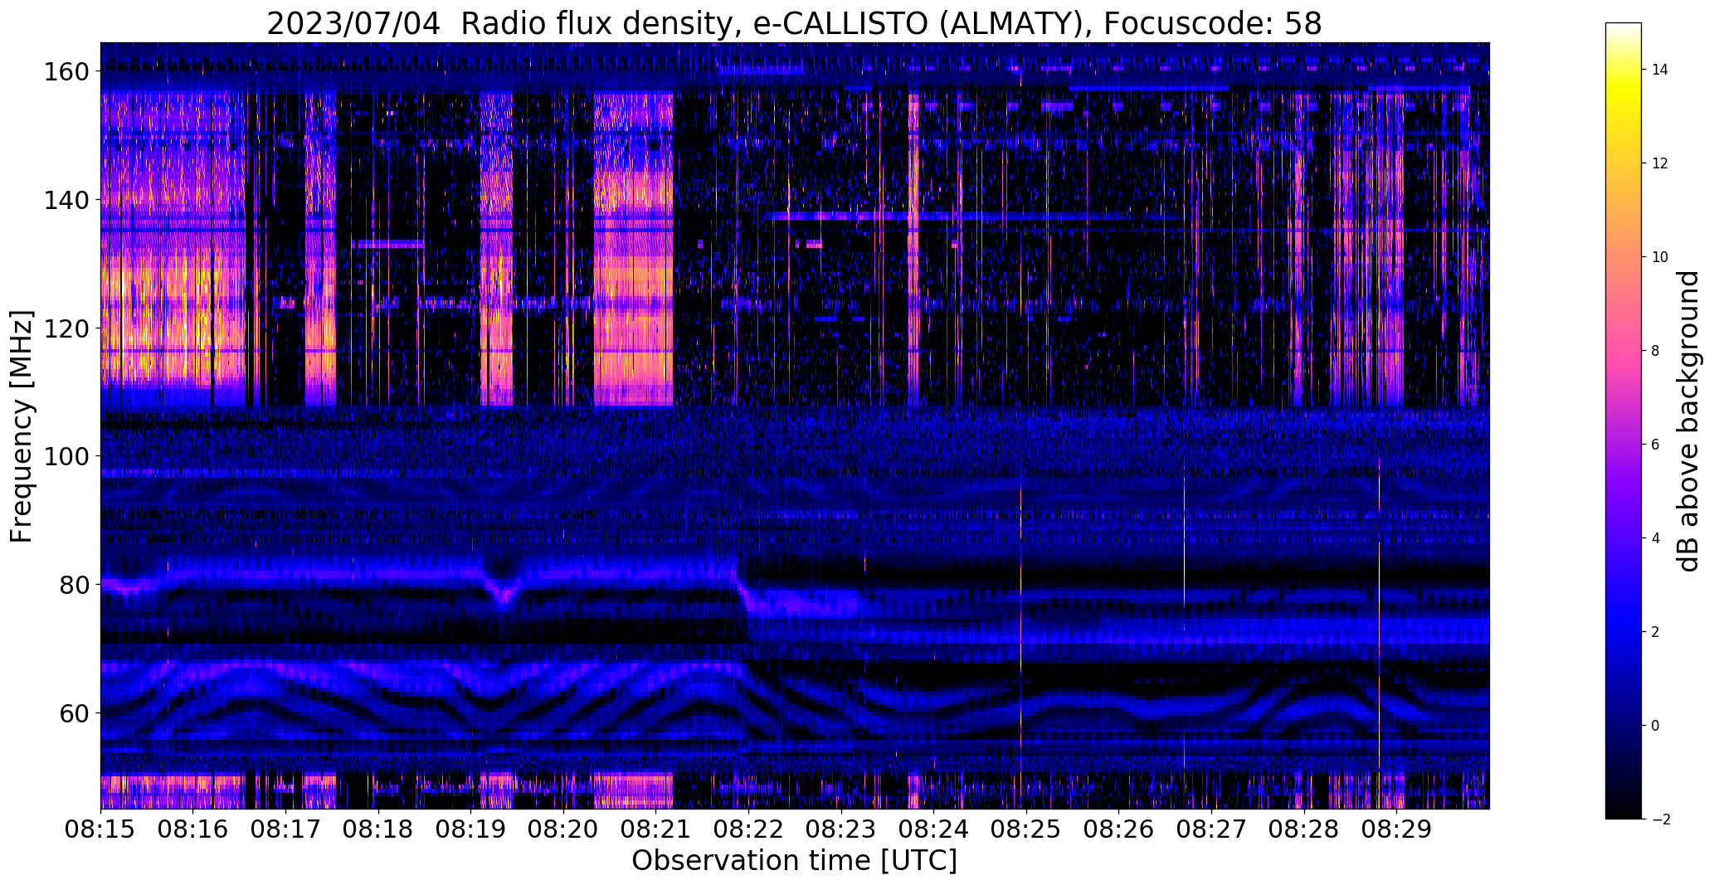This screenshot has height=885, width=1714.
Task: Click the 'dB above background' colorbar label
Action: click(x=1689, y=421)
